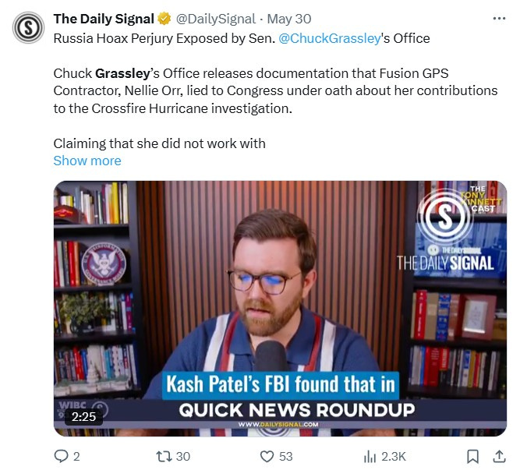Open the three-dot more options menu
This screenshot has width=520, height=470.
[x=499, y=19]
